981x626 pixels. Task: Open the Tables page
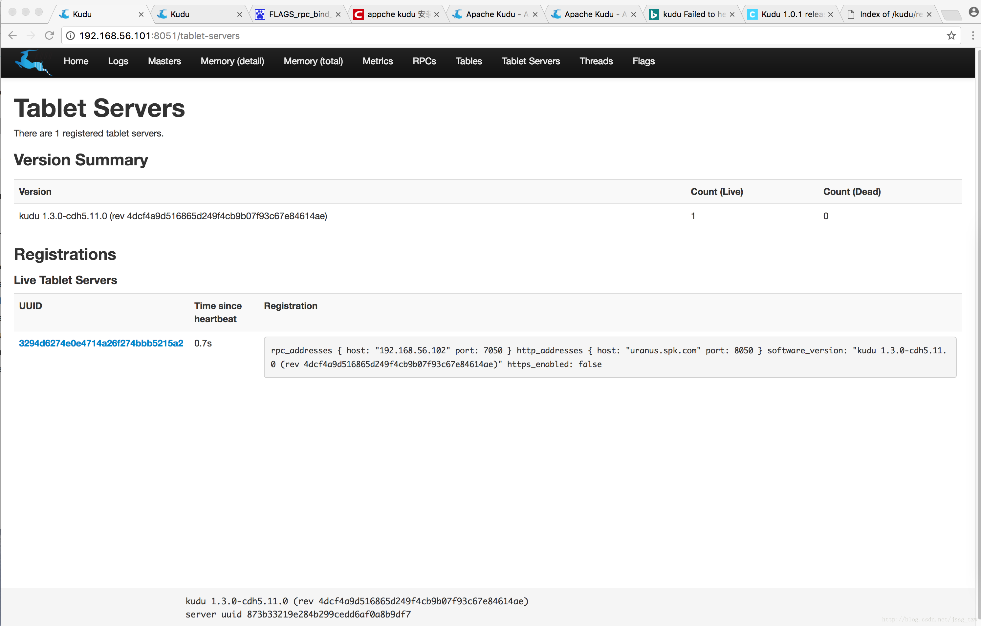pos(469,61)
